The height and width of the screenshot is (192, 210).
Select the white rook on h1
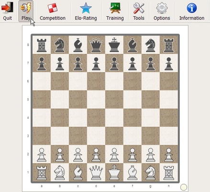click(169, 172)
